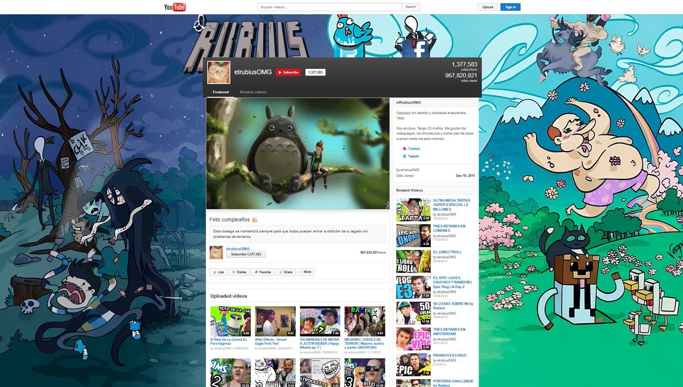683x387 pixels.
Task: Open the E3, EPIC LUCES, CHUCHES title link
Action: point(452,282)
